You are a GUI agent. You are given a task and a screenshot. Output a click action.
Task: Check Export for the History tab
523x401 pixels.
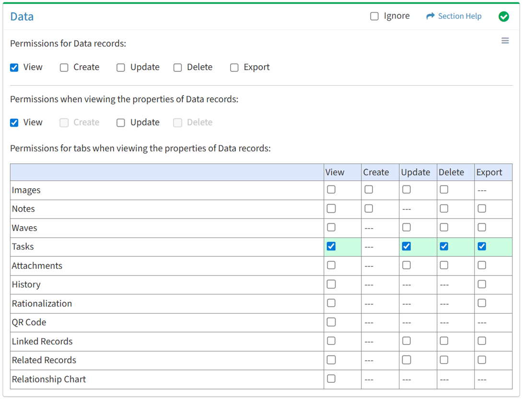point(482,284)
